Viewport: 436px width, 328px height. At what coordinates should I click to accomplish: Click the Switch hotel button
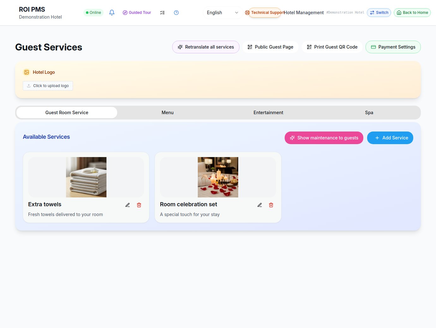point(379,13)
